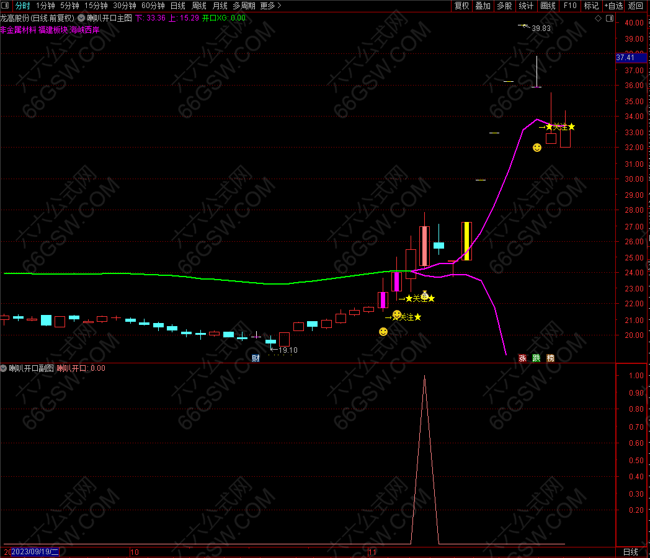Click the 复权 button
The image size is (650, 558).
pyautogui.click(x=462, y=6)
